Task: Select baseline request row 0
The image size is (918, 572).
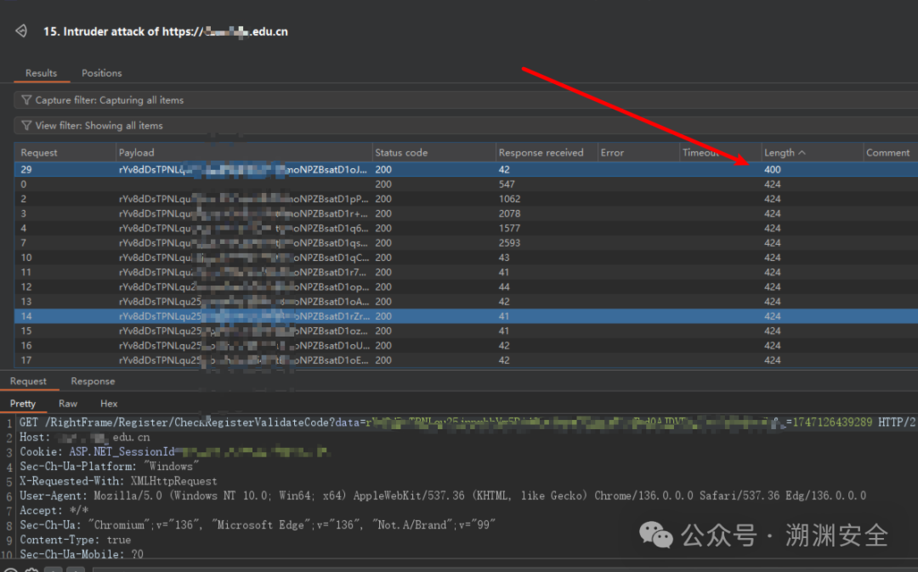Action: (466, 184)
